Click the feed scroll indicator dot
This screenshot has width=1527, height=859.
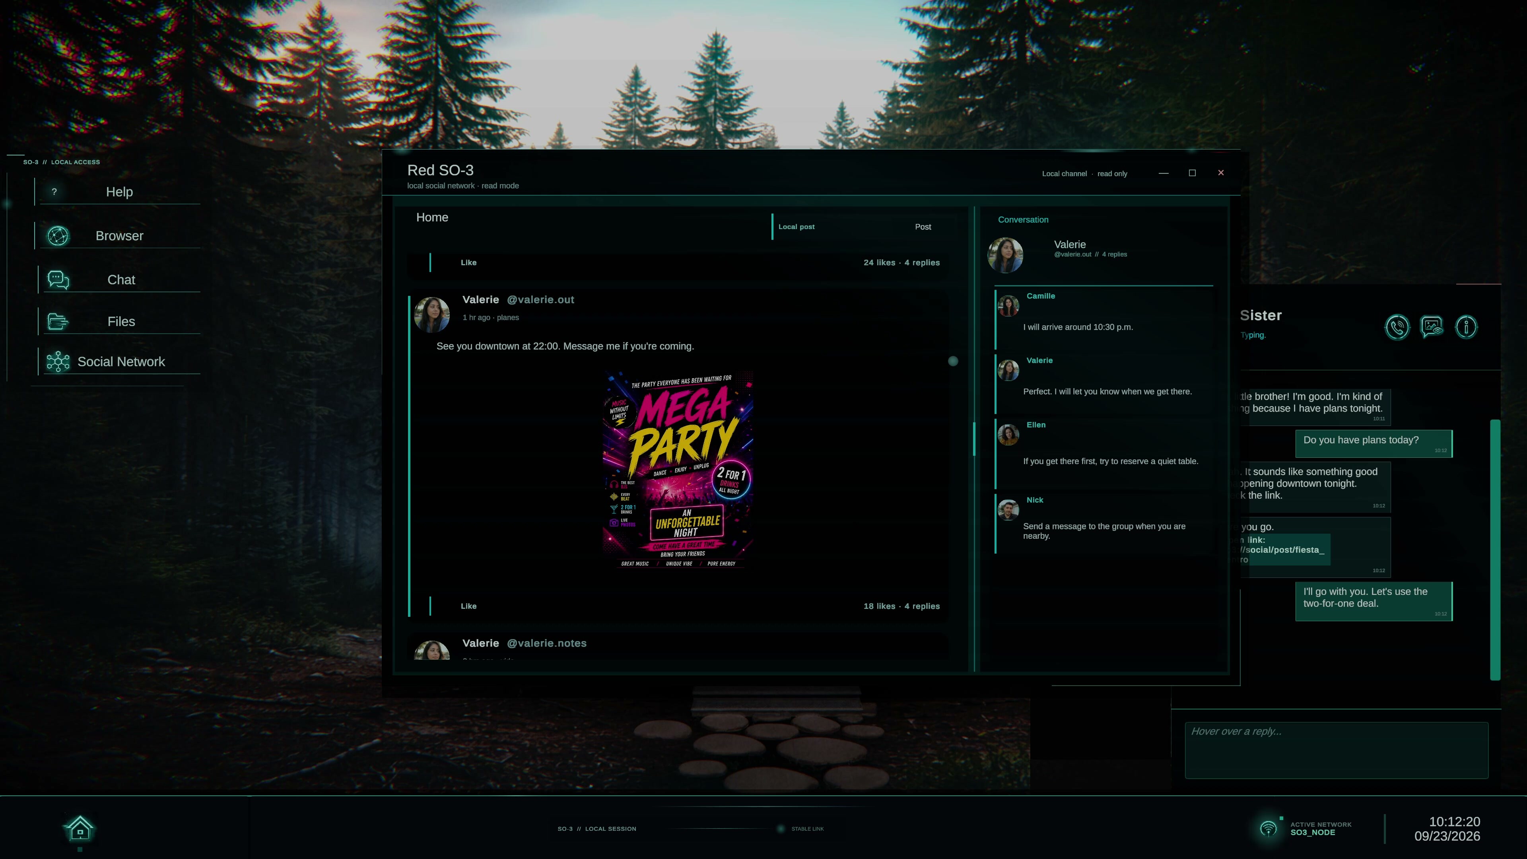point(953,361)
